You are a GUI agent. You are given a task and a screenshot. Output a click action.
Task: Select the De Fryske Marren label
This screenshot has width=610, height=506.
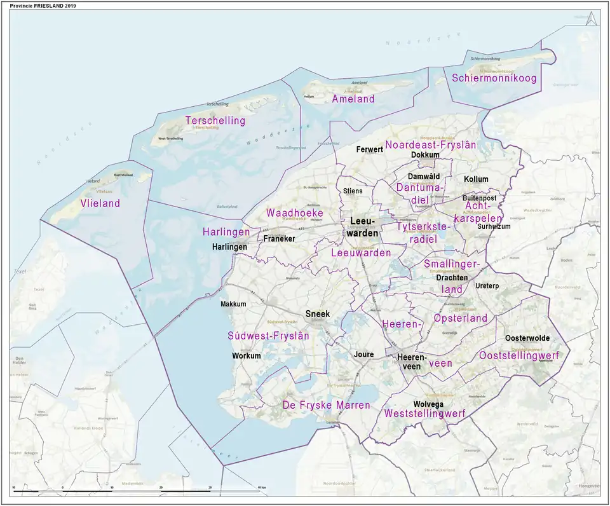(x=326, y=405)
